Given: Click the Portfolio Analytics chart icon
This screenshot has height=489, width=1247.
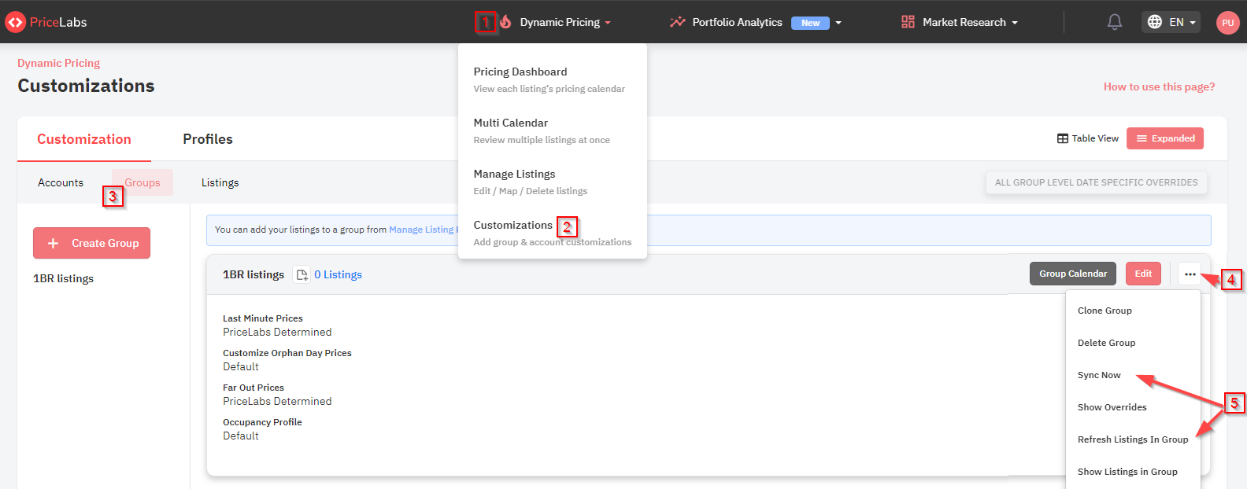Looking at the screenshot, I should [x=677, y=22].
